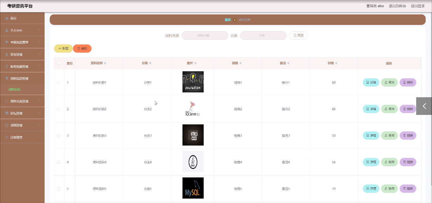The height and width of the screenshot is (203, 432).
Task: Collapse the 资料信息管理 menu chevron
Action: click(x=39, y=79)
